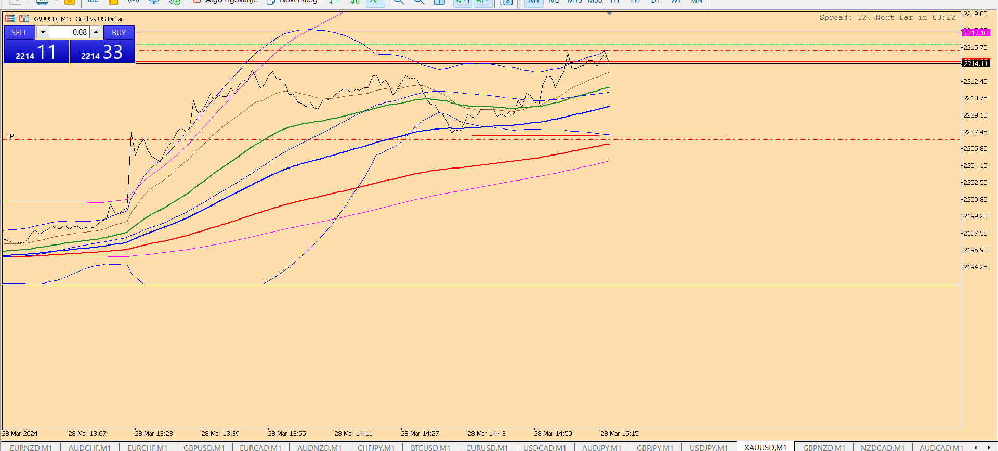Viewport: 998px width, 451px height.
Task: Click the 28 Mar 14:11 time label
Action: [x=353, y=433]
